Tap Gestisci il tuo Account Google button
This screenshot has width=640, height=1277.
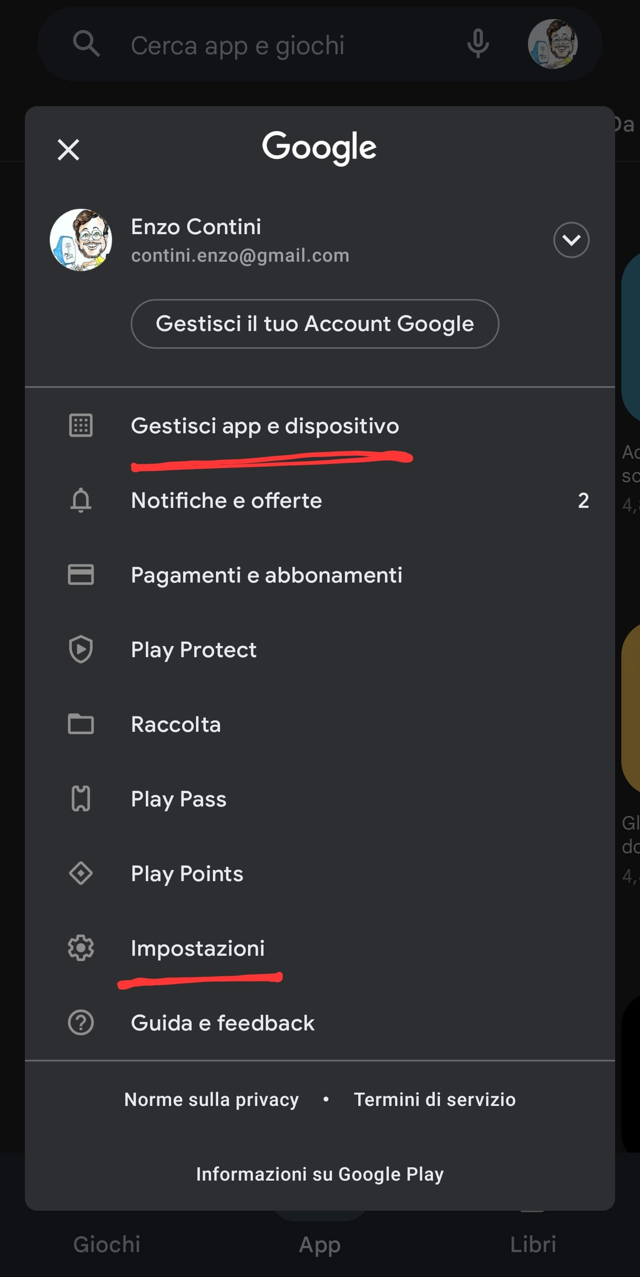click(x=315, y=324)
